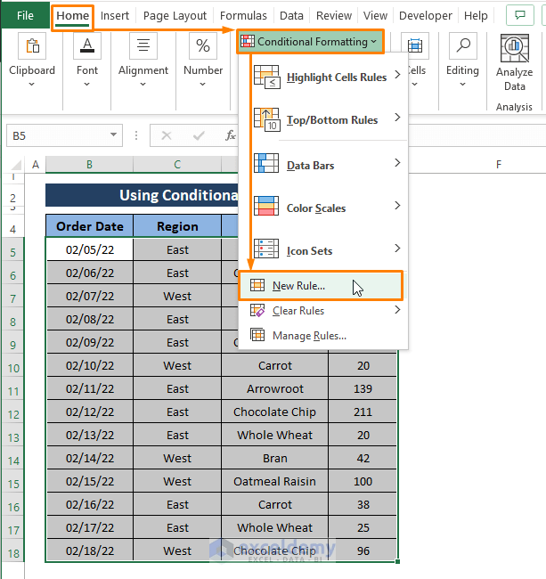Click the Icon Sets icon
546x579 pixels.
point(266,249)
